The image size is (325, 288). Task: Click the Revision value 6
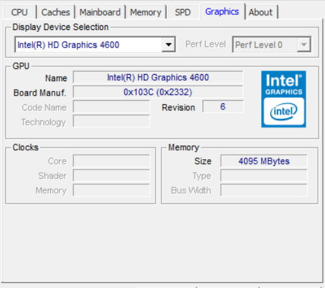[223, 107]
